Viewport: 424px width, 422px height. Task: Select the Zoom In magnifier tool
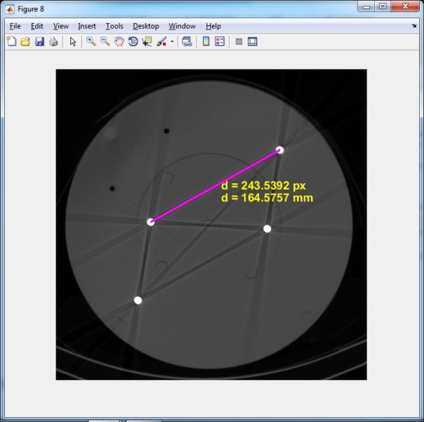coord(91,42)
